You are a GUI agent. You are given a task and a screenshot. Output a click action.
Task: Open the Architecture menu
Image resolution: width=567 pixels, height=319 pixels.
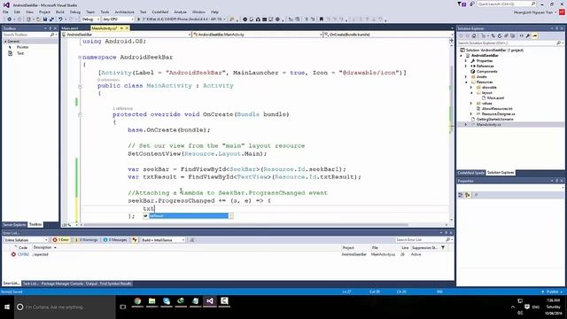click(x=124, y=12)
